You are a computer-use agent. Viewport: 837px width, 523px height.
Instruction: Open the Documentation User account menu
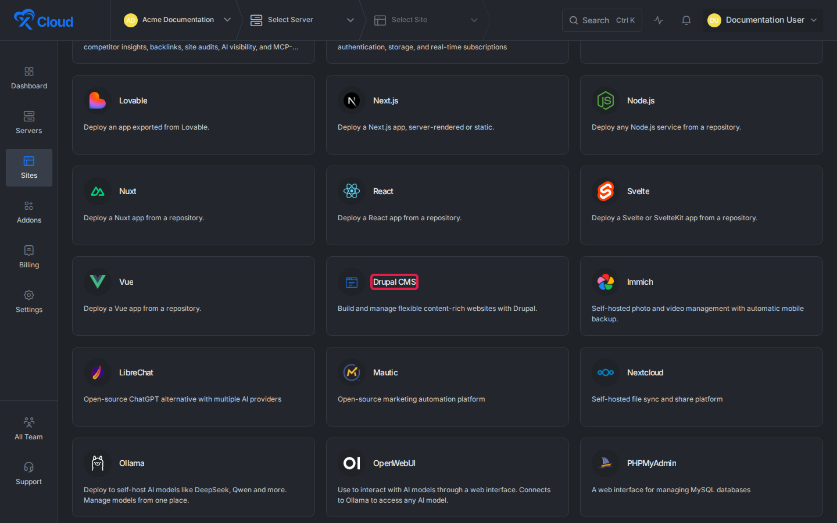(x=763, y=20)
